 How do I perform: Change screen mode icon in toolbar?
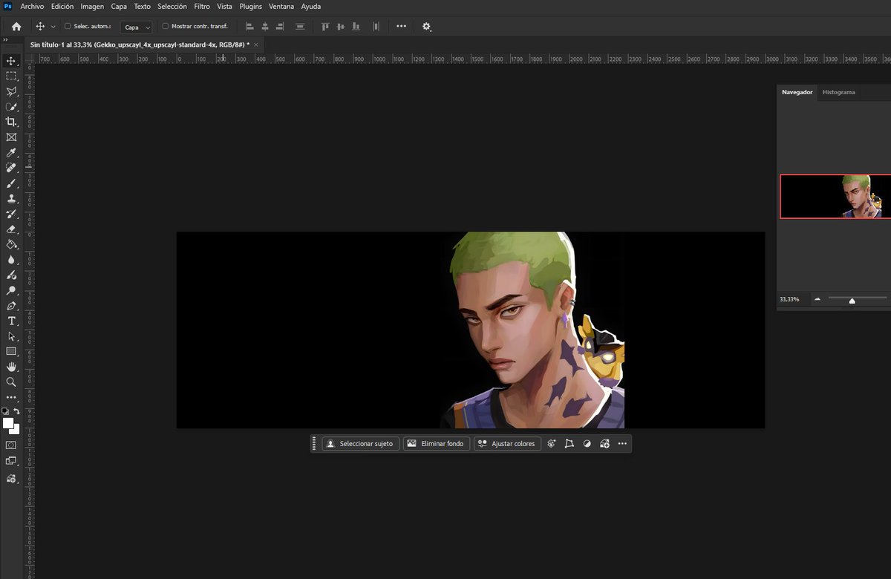click(x=11, y=461)
